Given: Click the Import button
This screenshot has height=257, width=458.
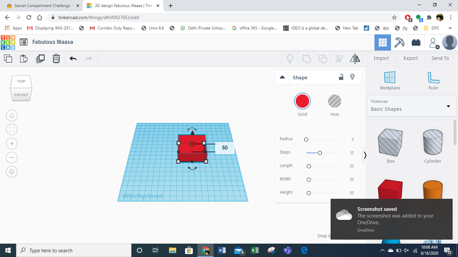Looking at the screenshot, I should pos(381,58).
